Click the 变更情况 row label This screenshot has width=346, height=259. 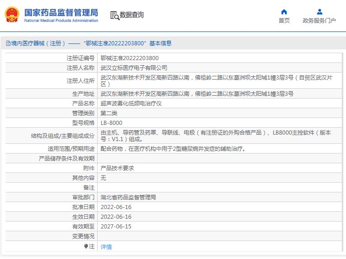pos(83,236)
